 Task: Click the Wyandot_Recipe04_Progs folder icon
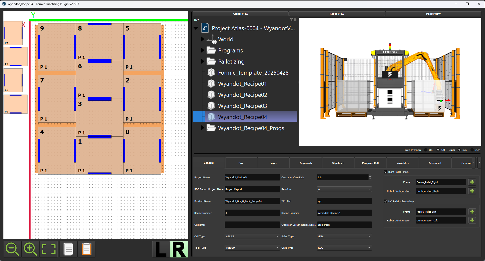[211, 128]
